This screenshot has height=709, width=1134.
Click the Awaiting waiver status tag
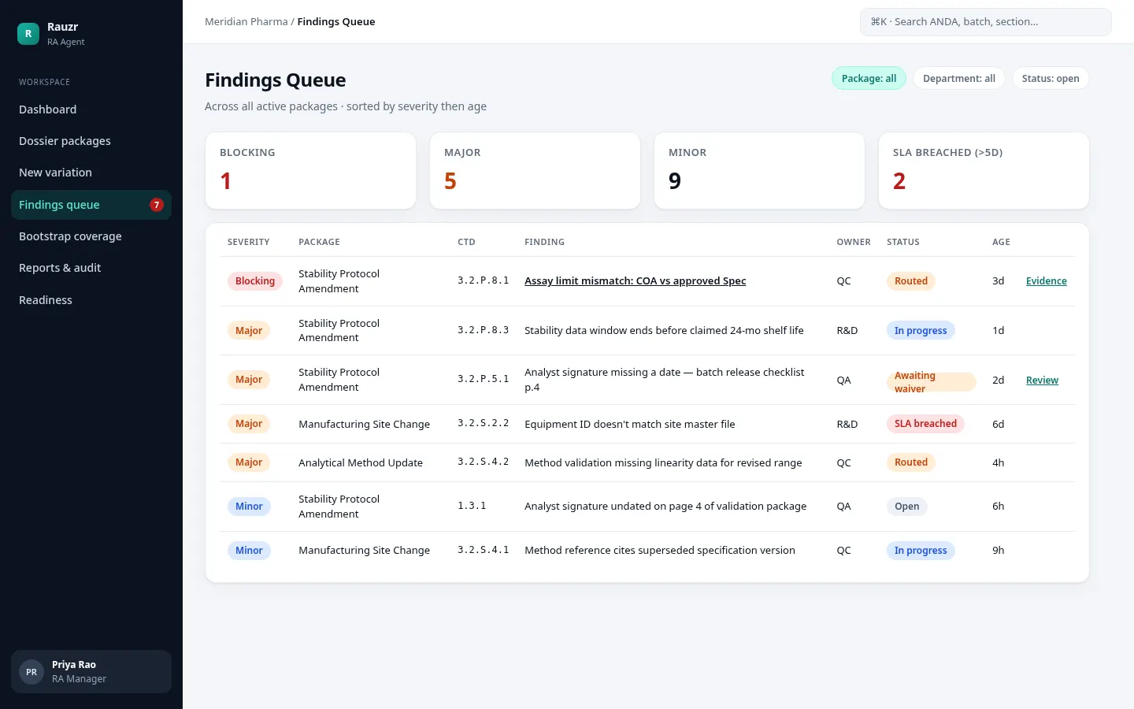click(932, 382)
